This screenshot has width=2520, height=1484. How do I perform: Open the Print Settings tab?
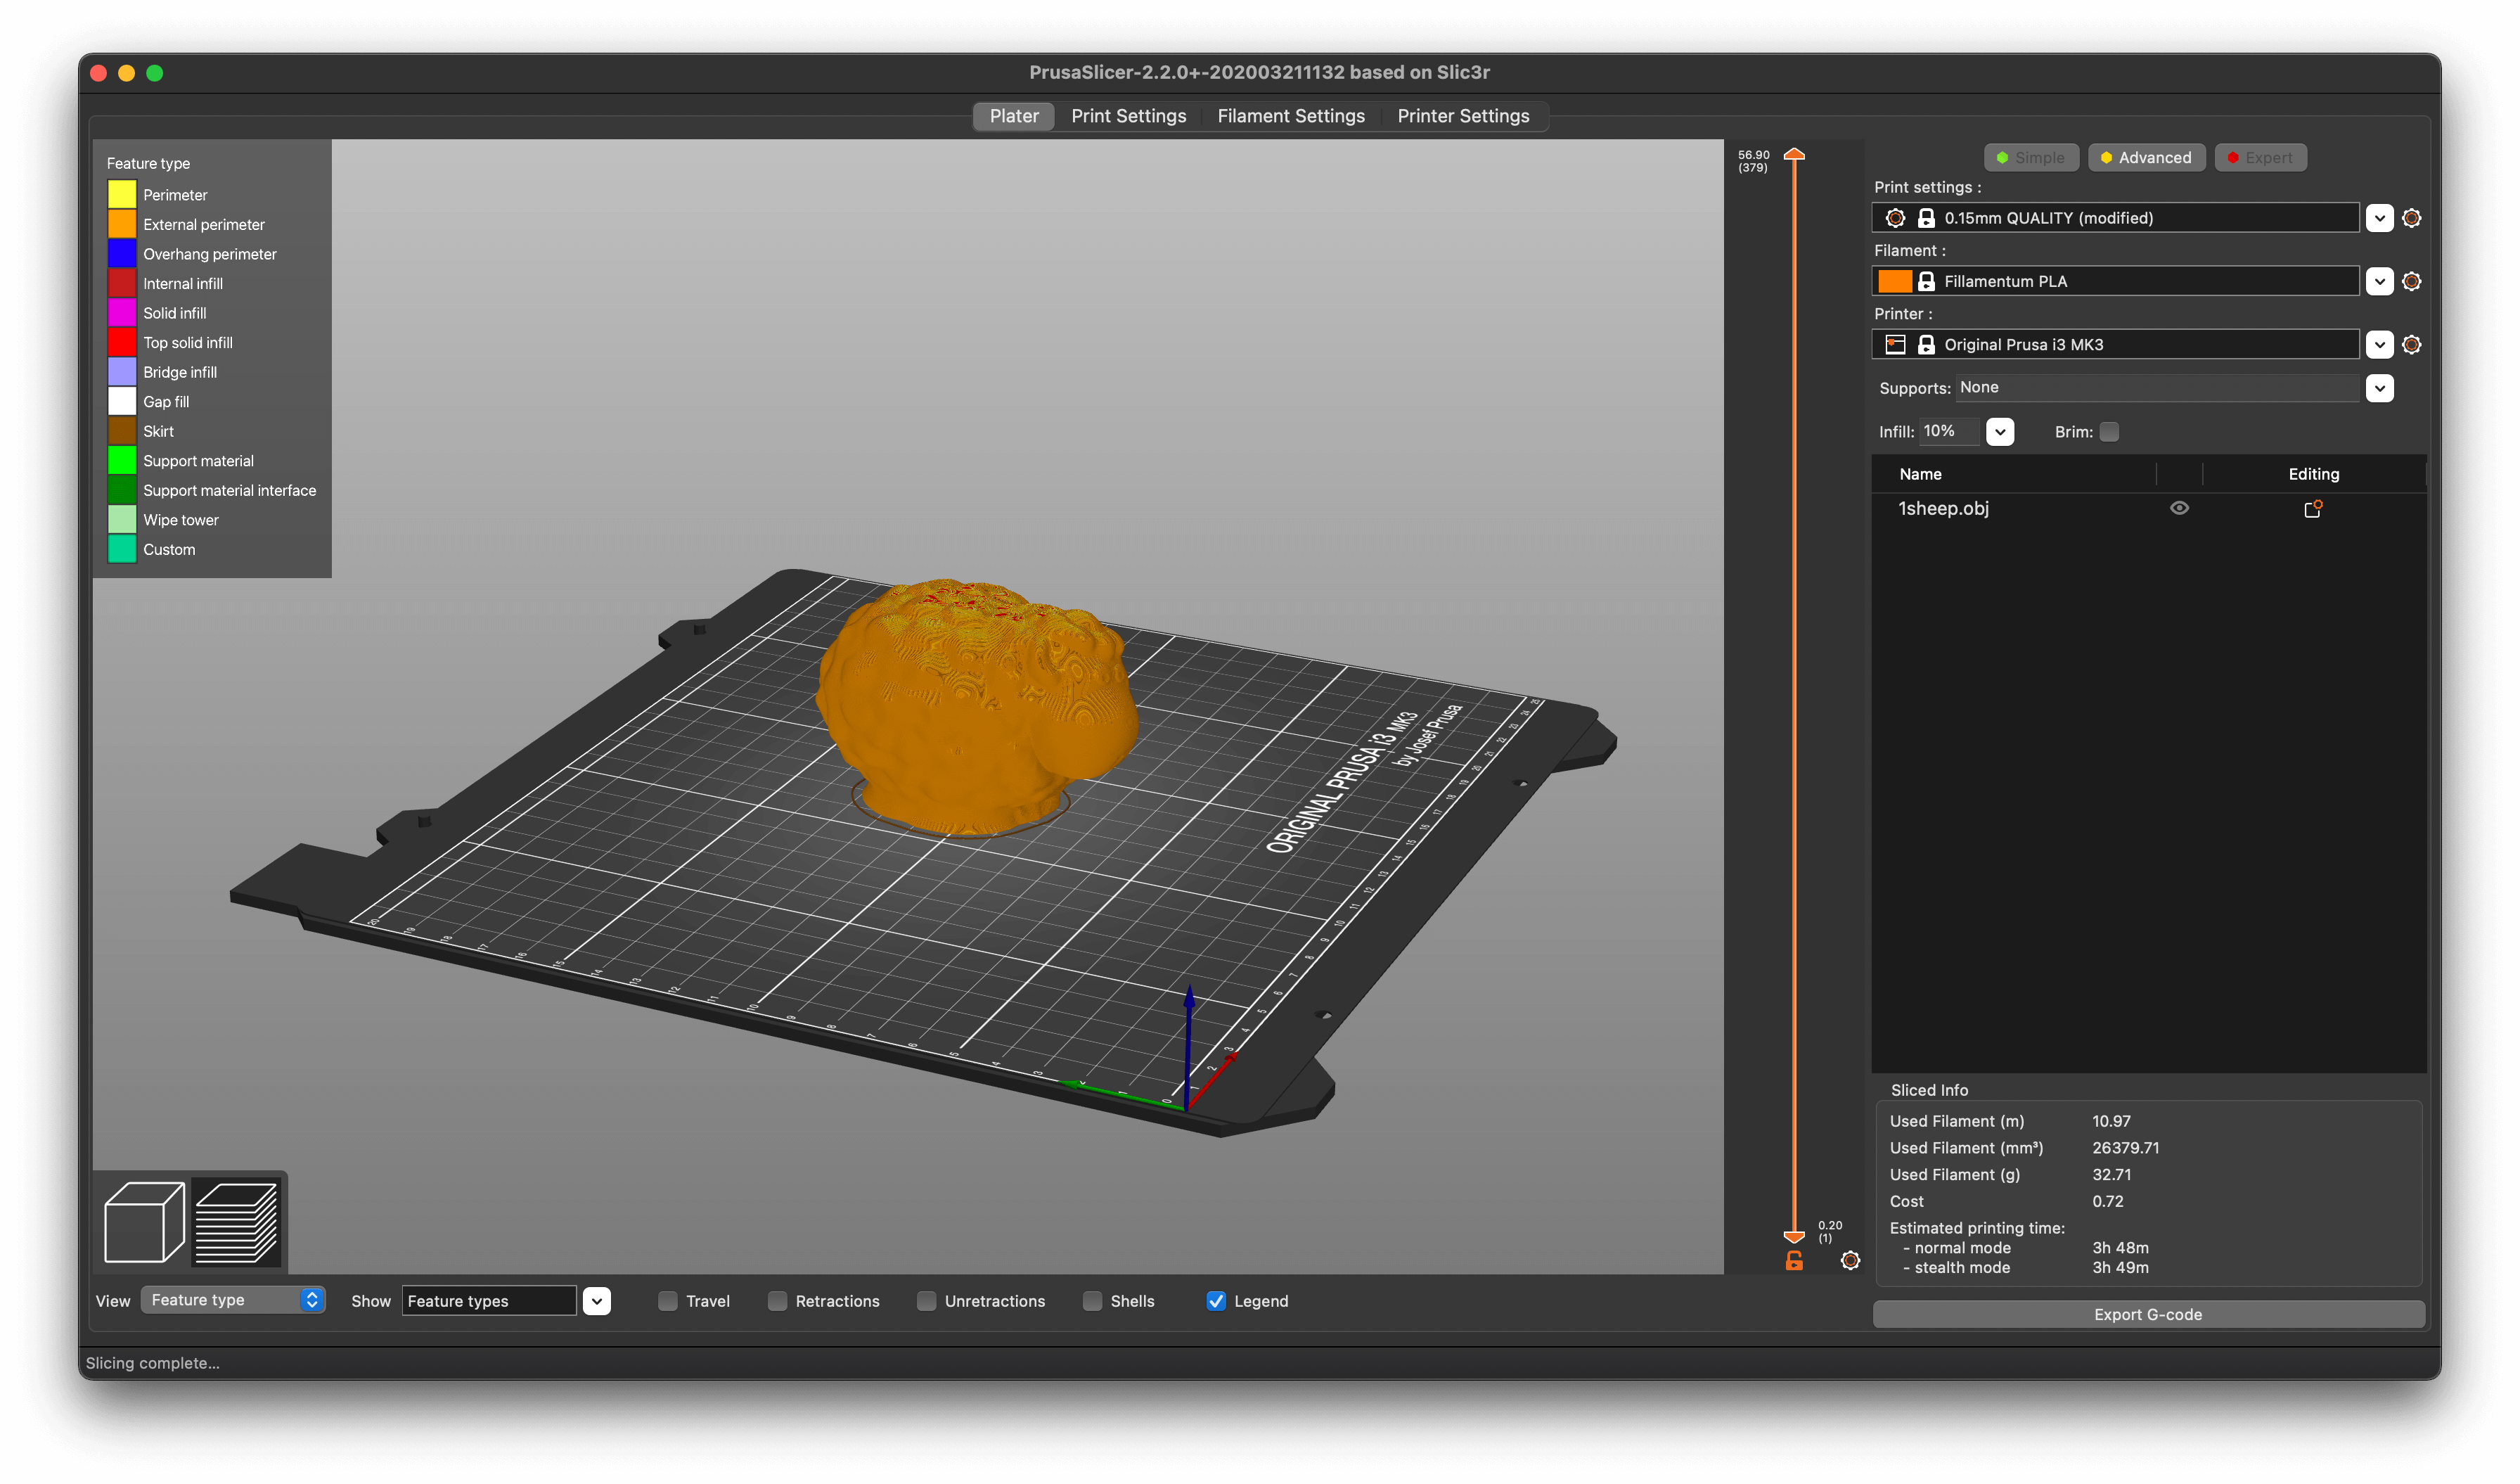(1128, 116)
